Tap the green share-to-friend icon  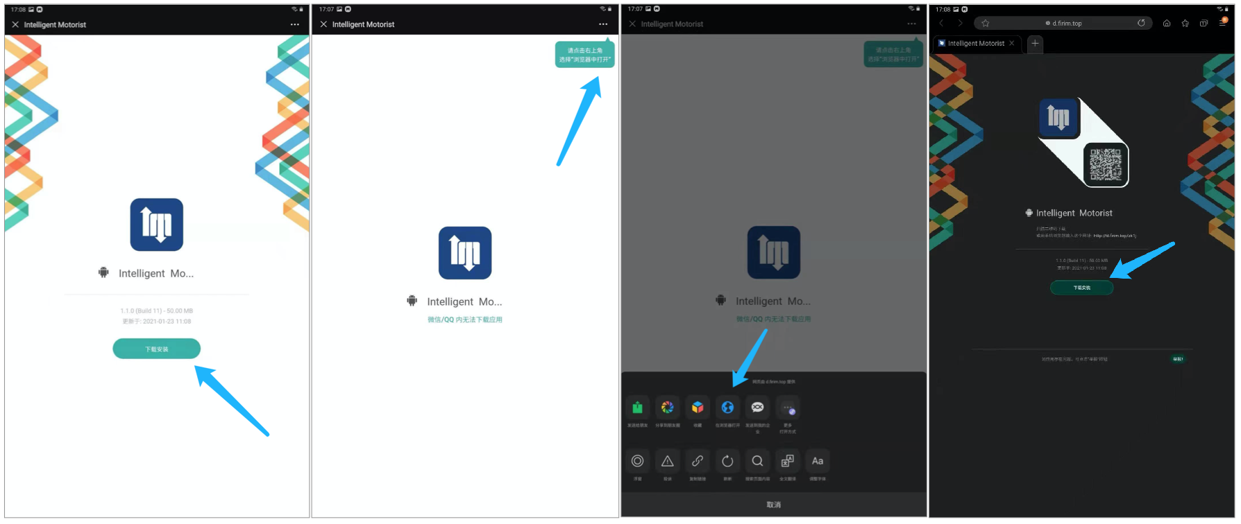[637, 408]
